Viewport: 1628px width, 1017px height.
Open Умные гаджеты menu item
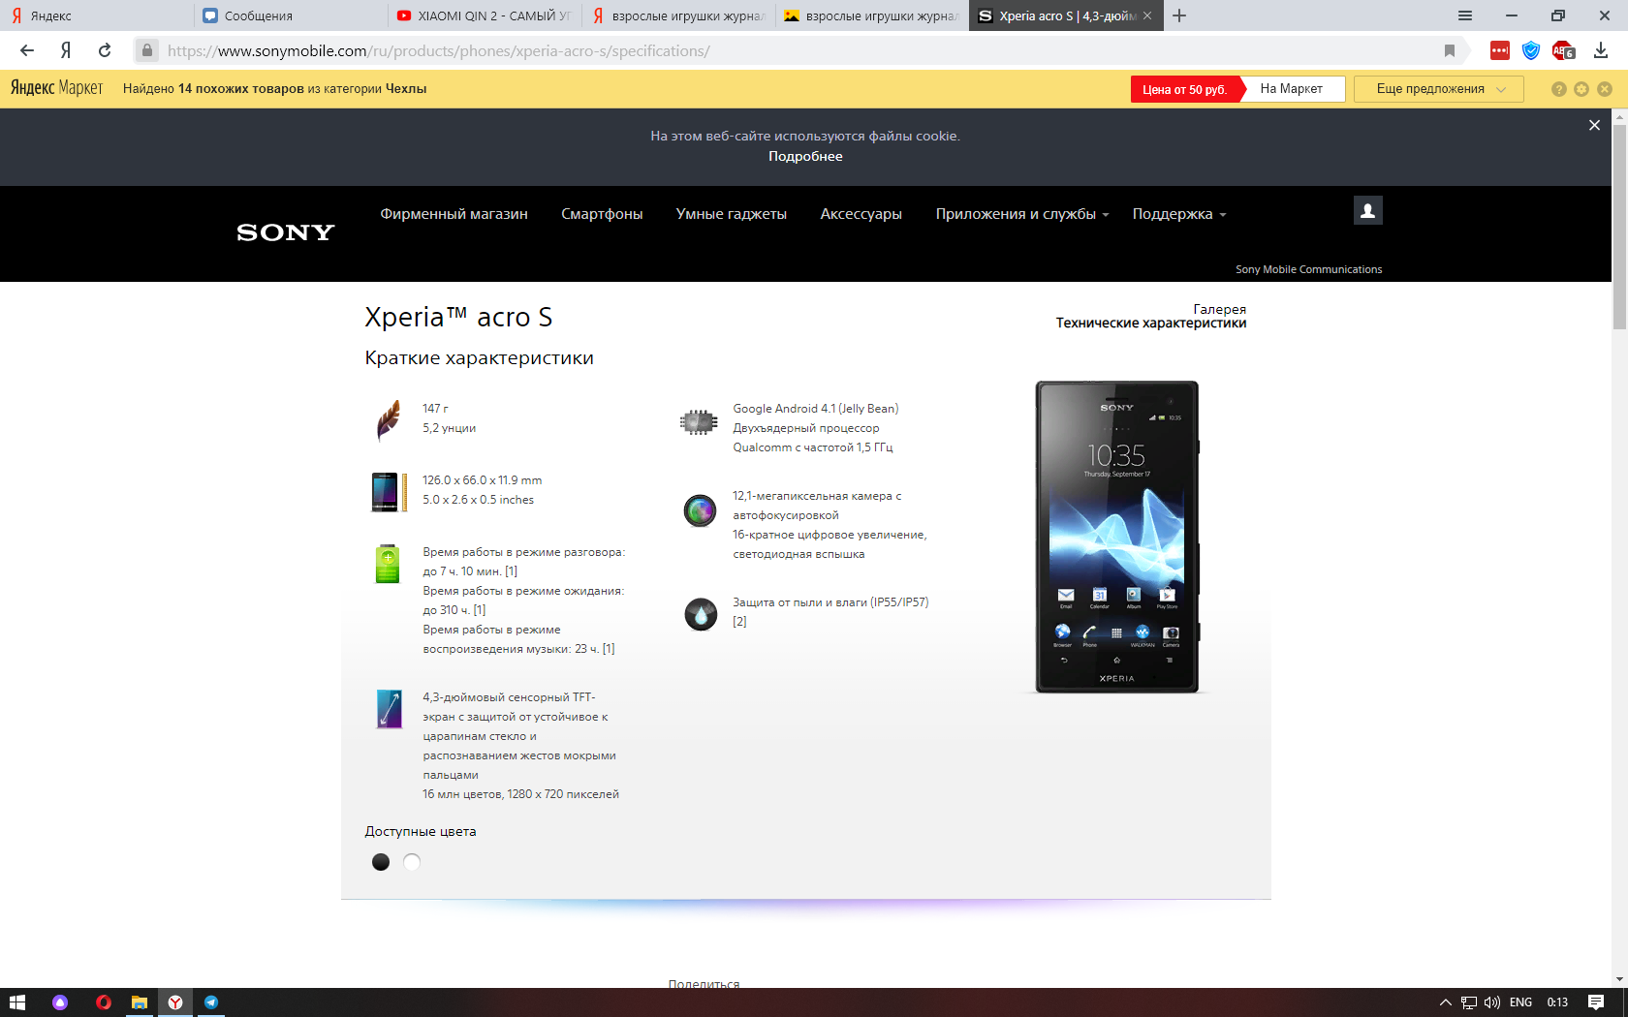pos(732,214)
